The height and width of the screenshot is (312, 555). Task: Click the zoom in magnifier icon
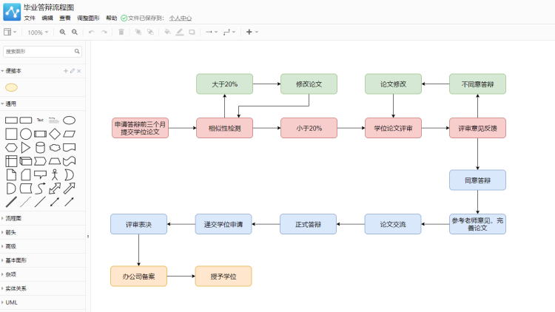(62, 33)
